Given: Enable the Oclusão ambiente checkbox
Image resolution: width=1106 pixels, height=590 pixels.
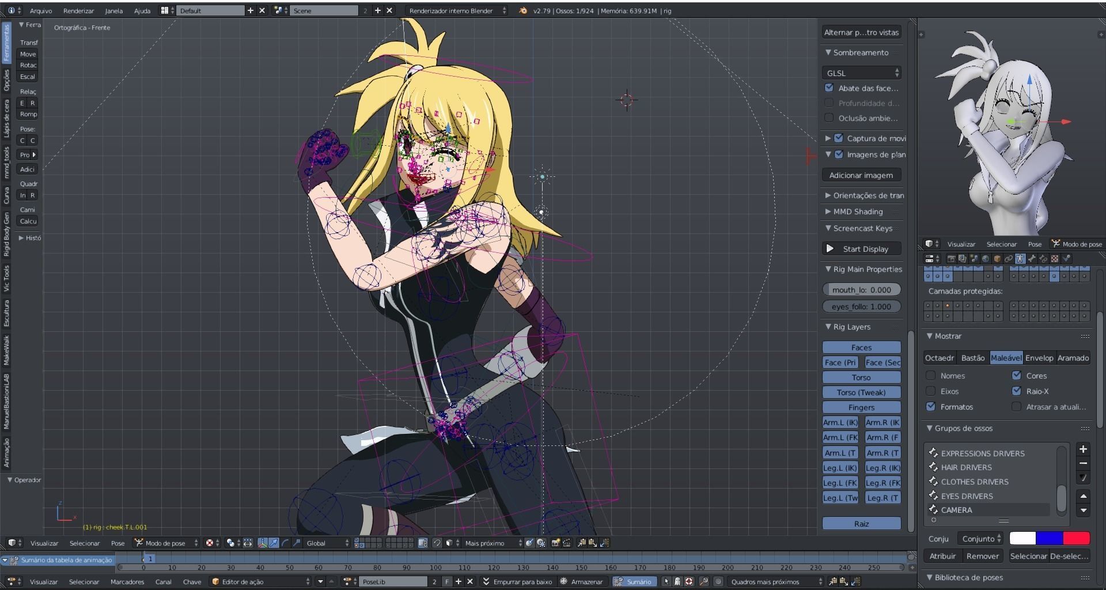Looking at the screenshot, I should pos(829,118).
